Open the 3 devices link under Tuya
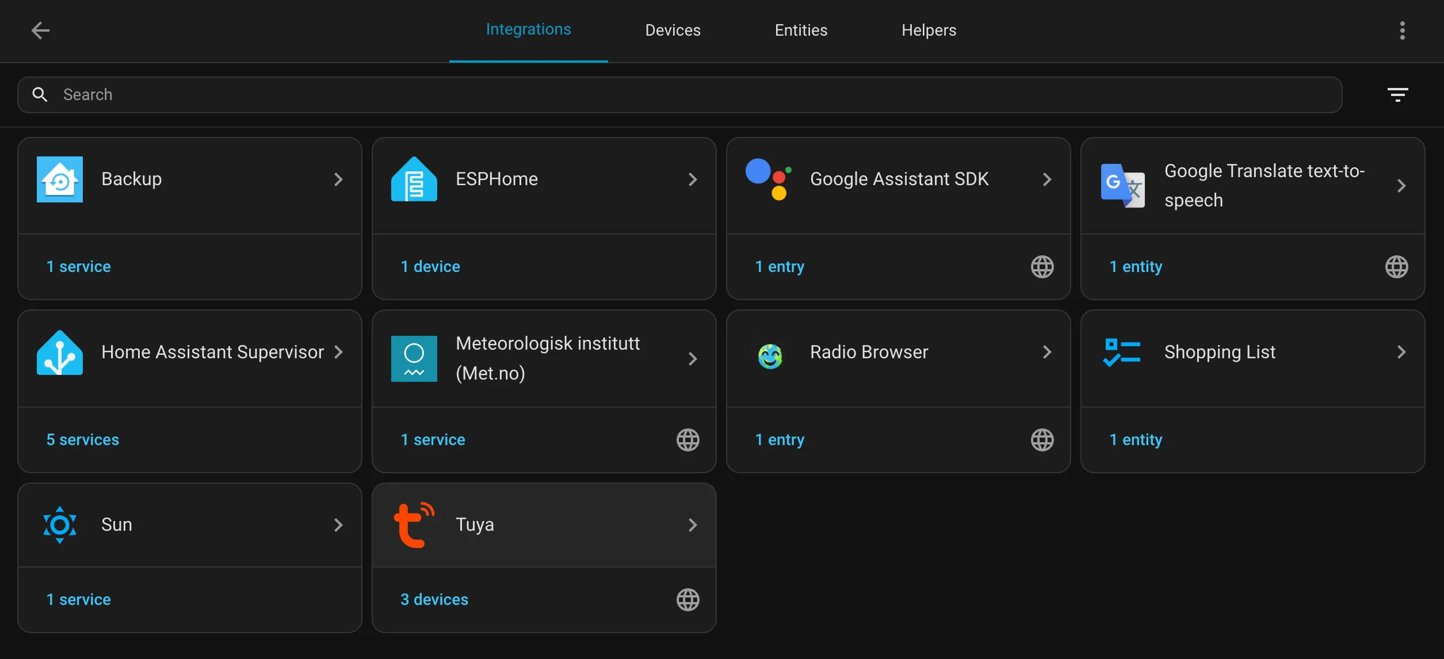The width and height of the screenshot is (1444, 659). click(x=434, y=600)
